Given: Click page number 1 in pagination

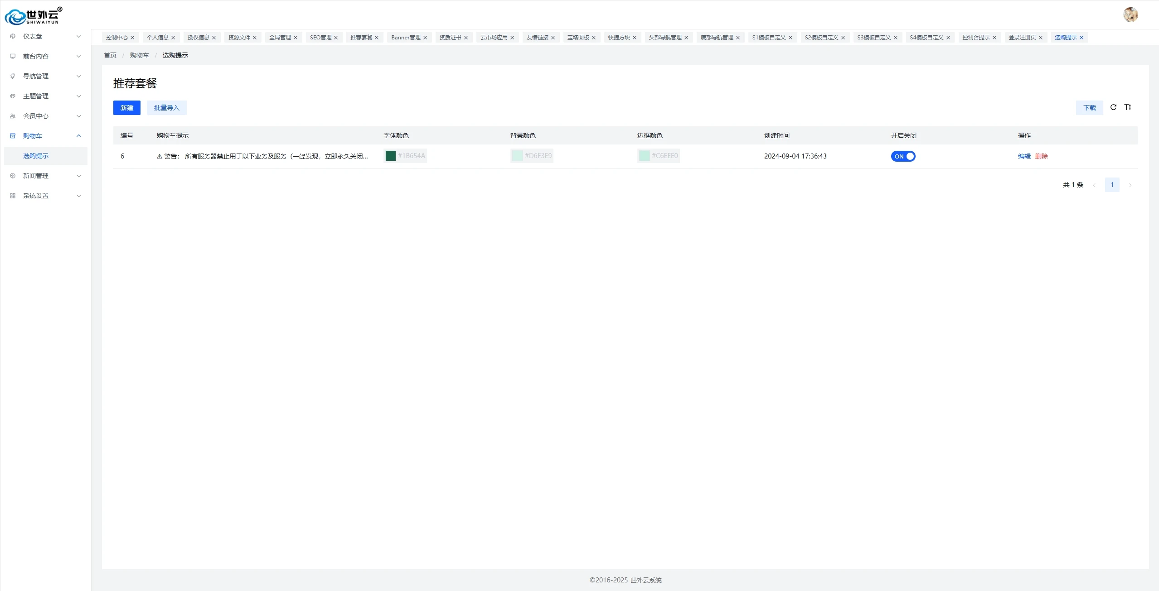Looking at the screenshot, I should [1112, 185].
